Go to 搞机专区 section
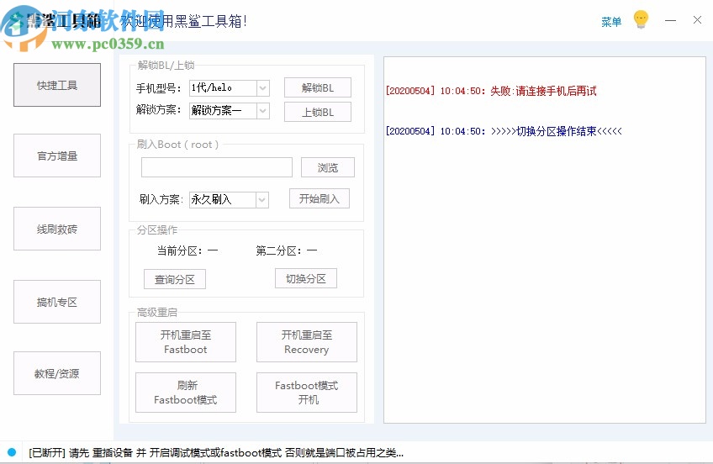This screenshot has width=713, height=464. coord(57,302)
